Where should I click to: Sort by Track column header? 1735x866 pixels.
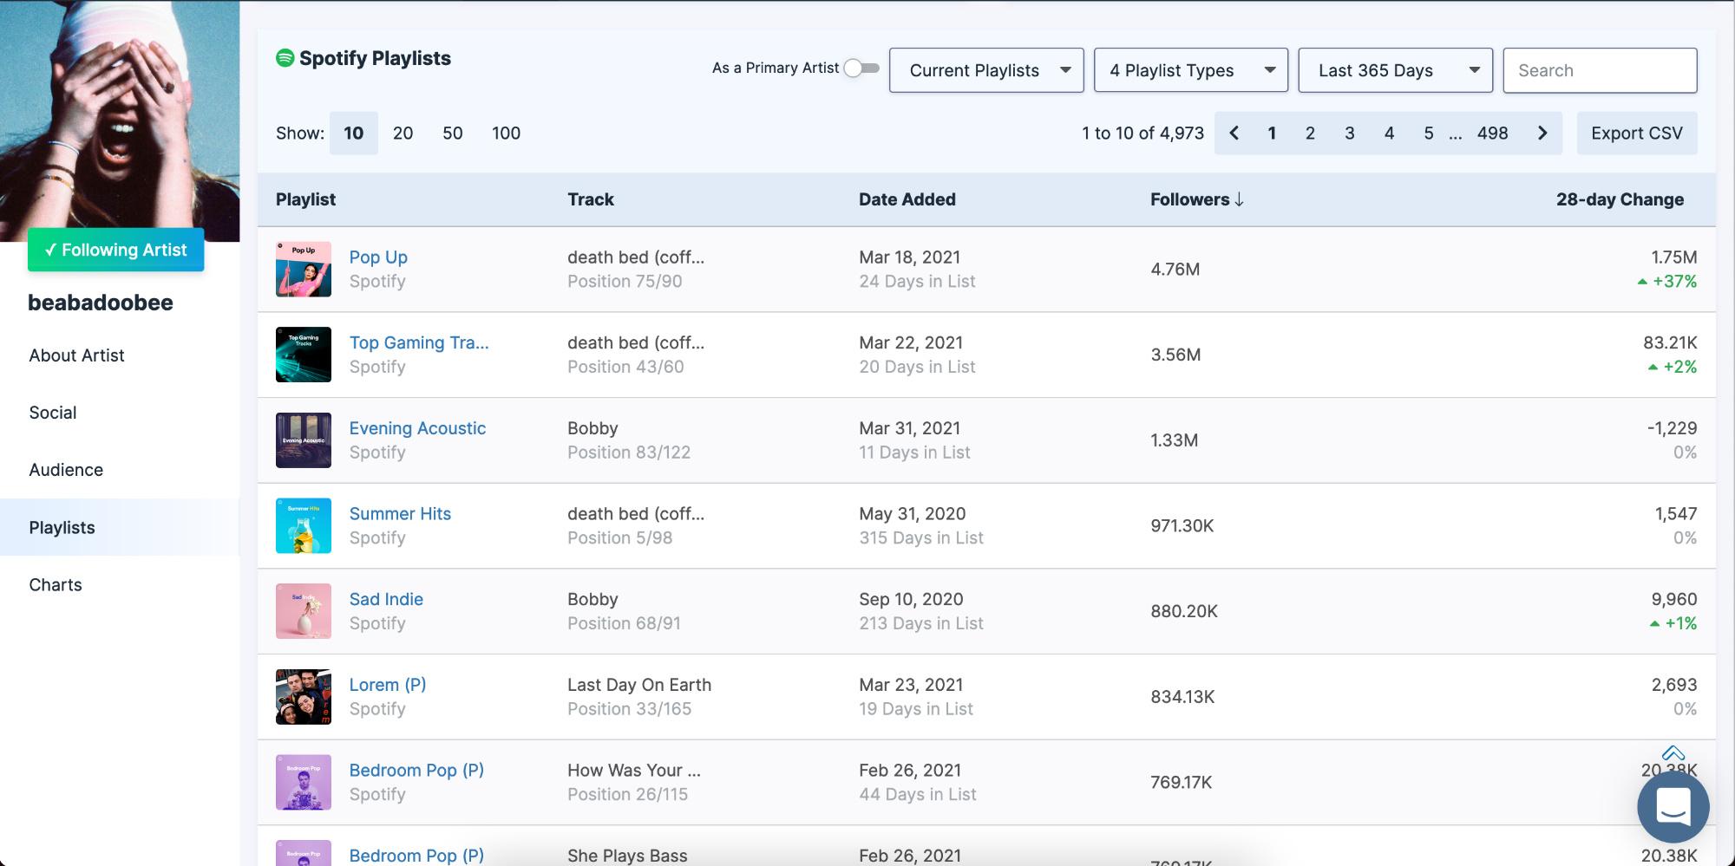591,199
